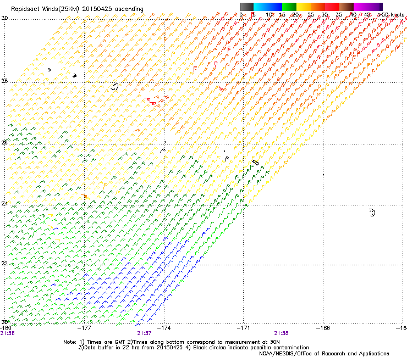The height and width of the screenshot is (357, 407).
Task: Select the '-171' longitude axis label
Action: tap(244, 328)
